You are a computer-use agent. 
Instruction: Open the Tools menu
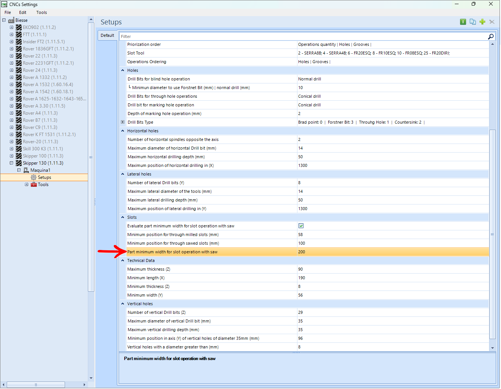41,12
